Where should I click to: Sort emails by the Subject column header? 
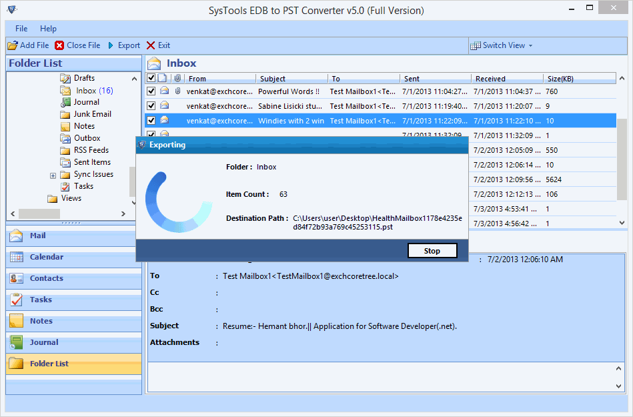(x=292, y=78)
